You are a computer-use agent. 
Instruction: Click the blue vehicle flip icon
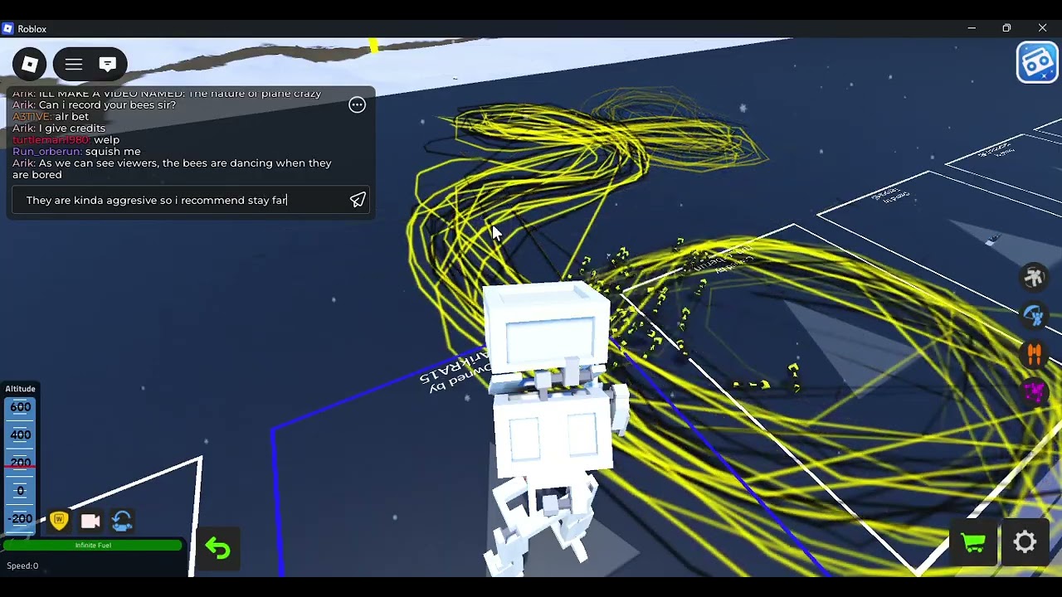(x=122, y=521)
